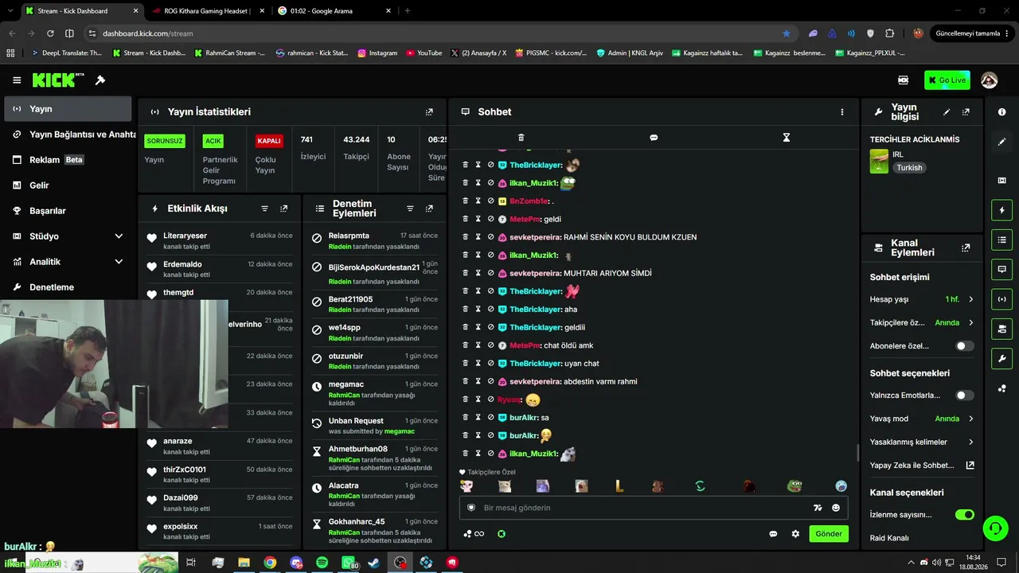1019x573 pixels.
Task: Click the browser address bar
Action: [436, 33]
